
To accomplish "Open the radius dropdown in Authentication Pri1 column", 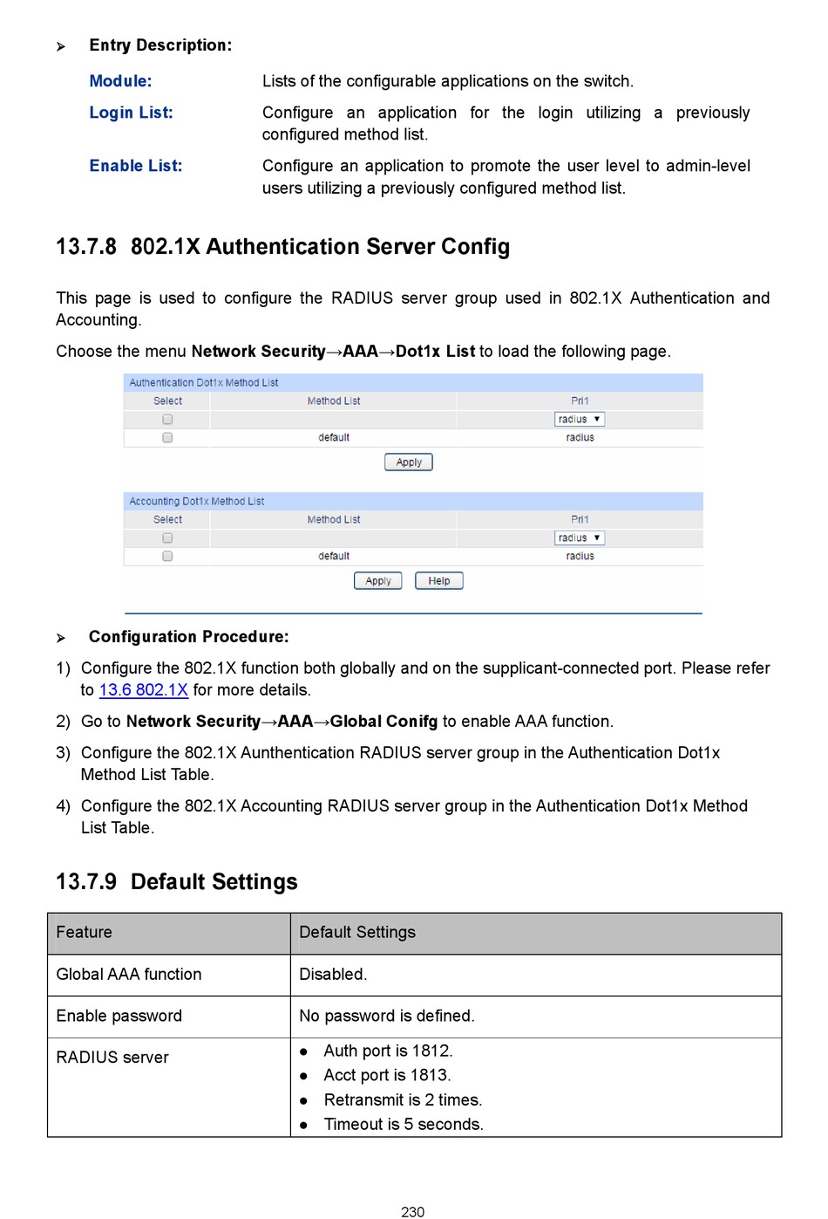I will [x=580, y=420].
